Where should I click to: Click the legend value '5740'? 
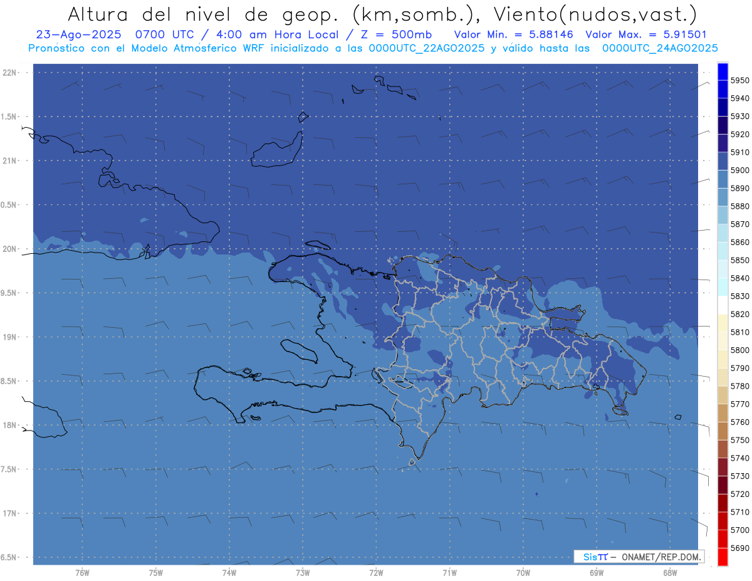point(739,458)
